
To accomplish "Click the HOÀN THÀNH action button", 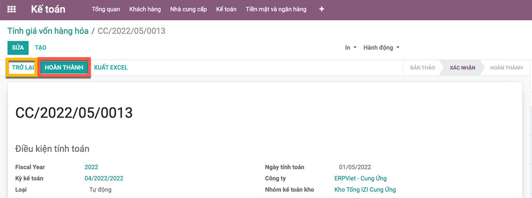I will 64,67.
